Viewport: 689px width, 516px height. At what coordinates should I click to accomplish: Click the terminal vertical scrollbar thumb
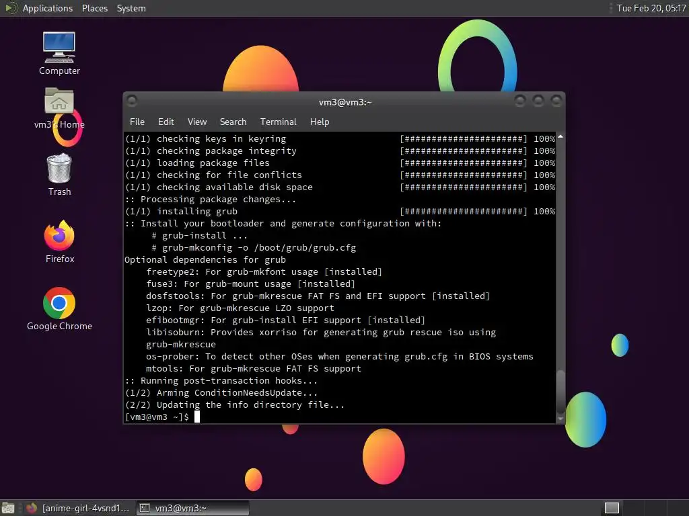point(560,392)
